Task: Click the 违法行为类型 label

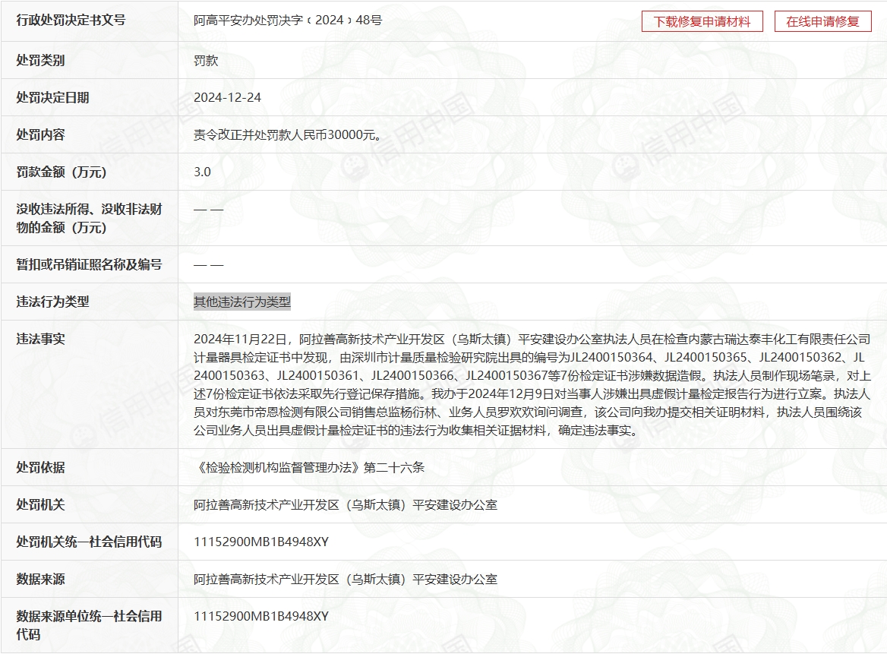Action: point(52,302)
